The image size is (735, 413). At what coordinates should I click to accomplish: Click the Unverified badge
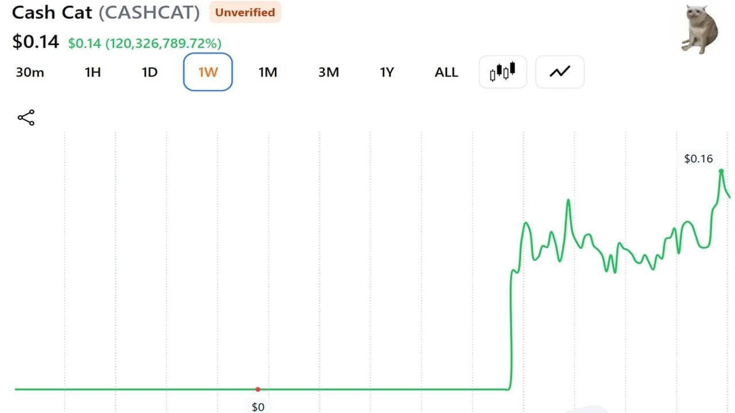(x=245, y=12)
